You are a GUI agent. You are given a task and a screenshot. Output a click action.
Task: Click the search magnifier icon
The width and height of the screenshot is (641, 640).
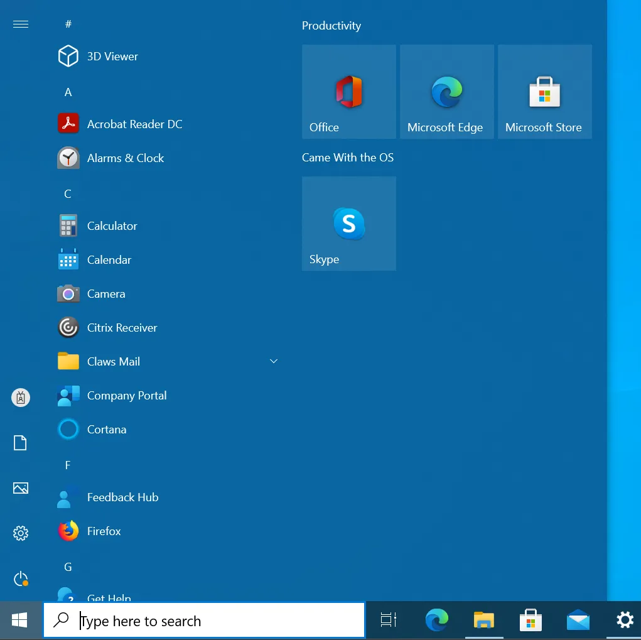pyautogui.click(x=62, y=621)
